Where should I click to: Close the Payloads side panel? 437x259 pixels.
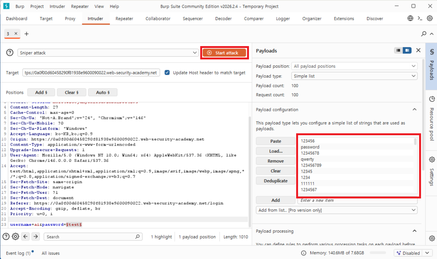(x=418, y=50)
